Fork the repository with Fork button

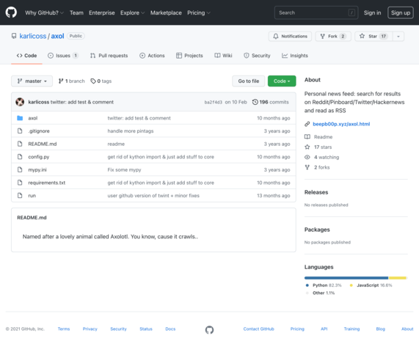point(333,37)
